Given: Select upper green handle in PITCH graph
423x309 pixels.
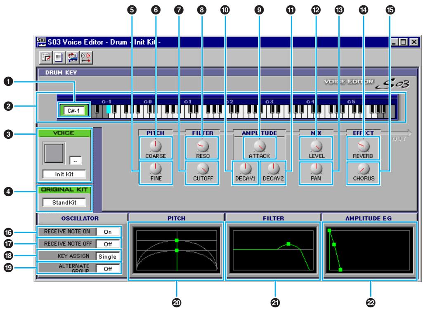Looking at the screenshot, I should (x=177, y=240).
